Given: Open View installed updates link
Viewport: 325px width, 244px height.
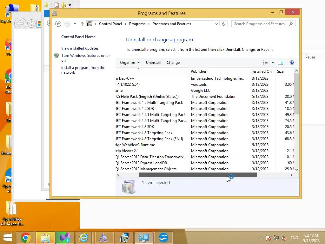Looking at the screenshot, I should pos(80,48).
